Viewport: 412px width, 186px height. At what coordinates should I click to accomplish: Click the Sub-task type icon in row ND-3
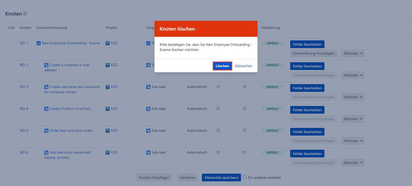(148, 87)
